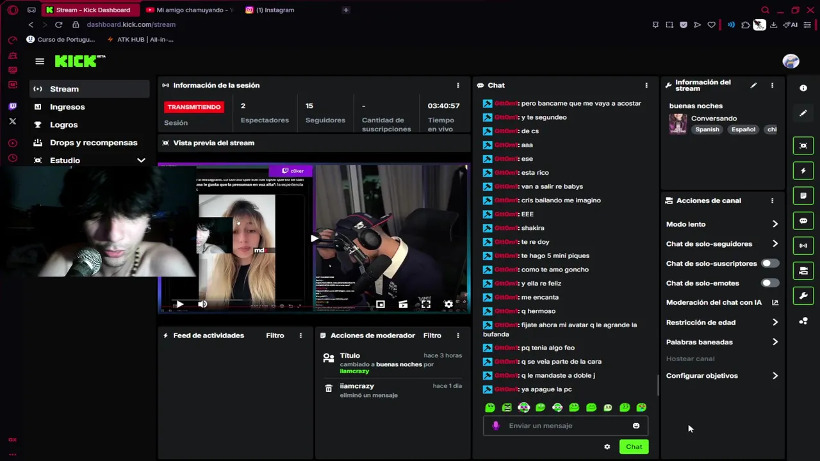Viewport: 820px width, 461px height.
Task: Click the three-dots cluster icon in sidebar
Action: click(803, 321)
